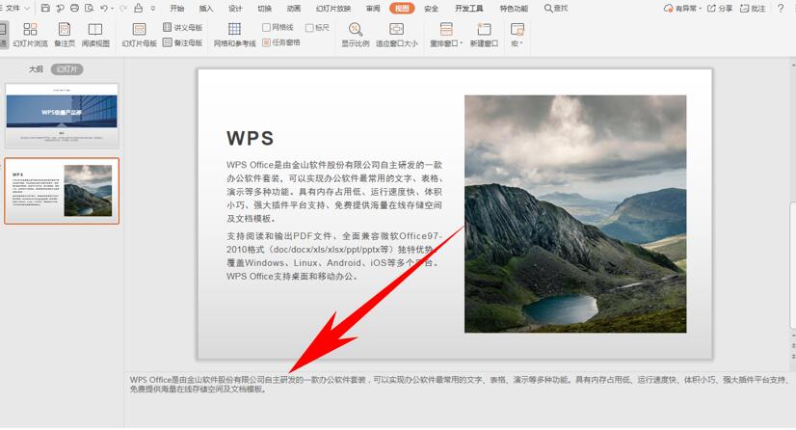The image size is (796, 430).
Task: Open 阅读视图 reading view
Action: click(95, 35)
